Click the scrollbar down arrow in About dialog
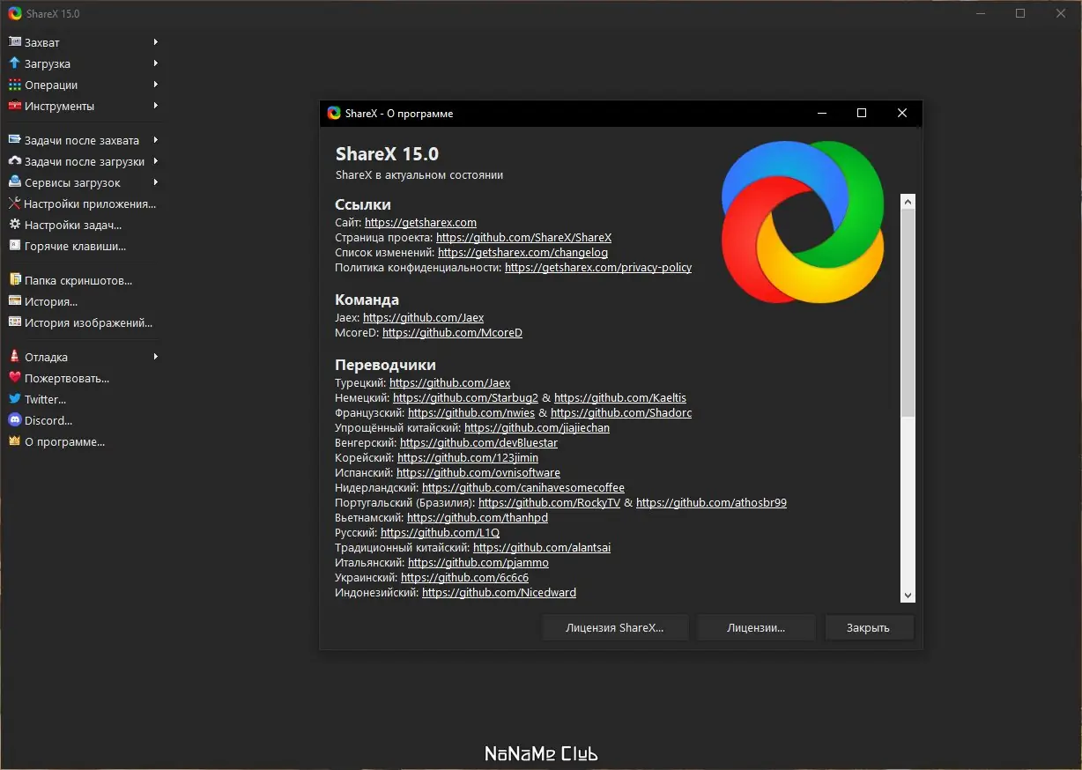The image size is (1082, 770). [908, 596]
